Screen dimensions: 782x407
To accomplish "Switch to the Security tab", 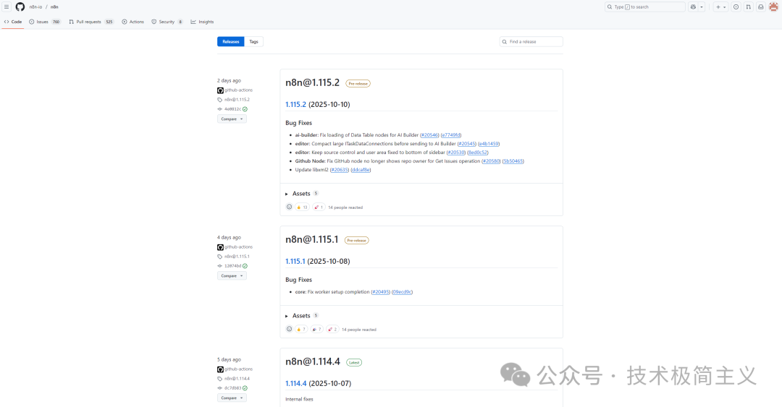I will pos(167,22).
